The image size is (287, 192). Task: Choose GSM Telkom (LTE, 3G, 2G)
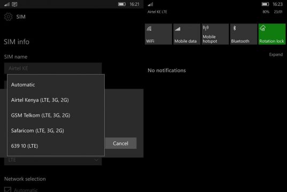coord(56,115)
